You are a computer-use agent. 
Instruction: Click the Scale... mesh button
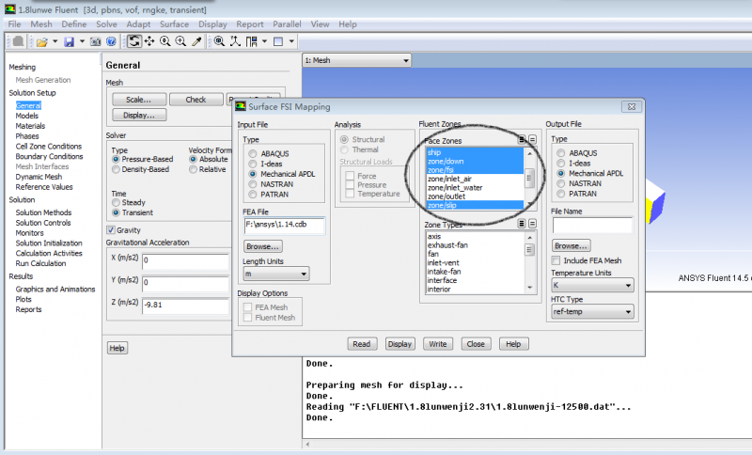[138, 100]
